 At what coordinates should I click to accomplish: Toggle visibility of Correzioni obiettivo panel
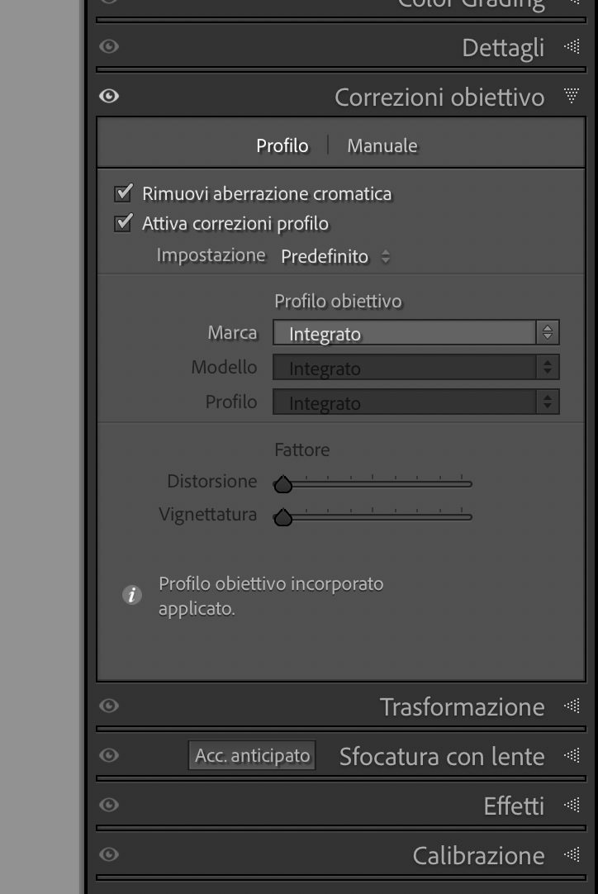pyautogui.click(x=107, y=97)
